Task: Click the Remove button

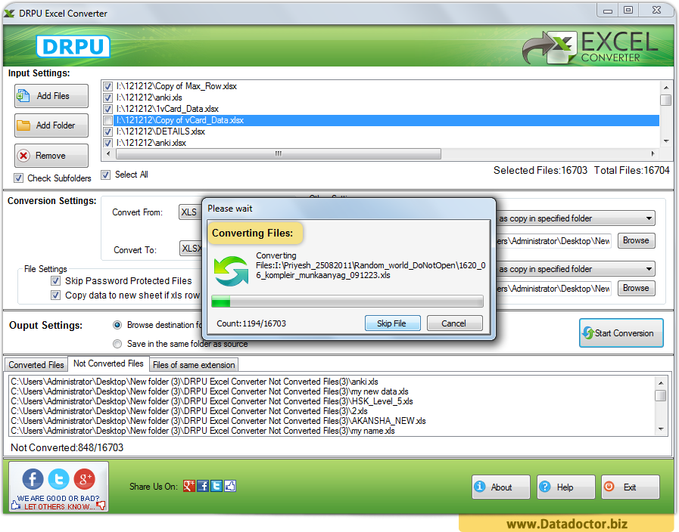Action: click(51, 156)
